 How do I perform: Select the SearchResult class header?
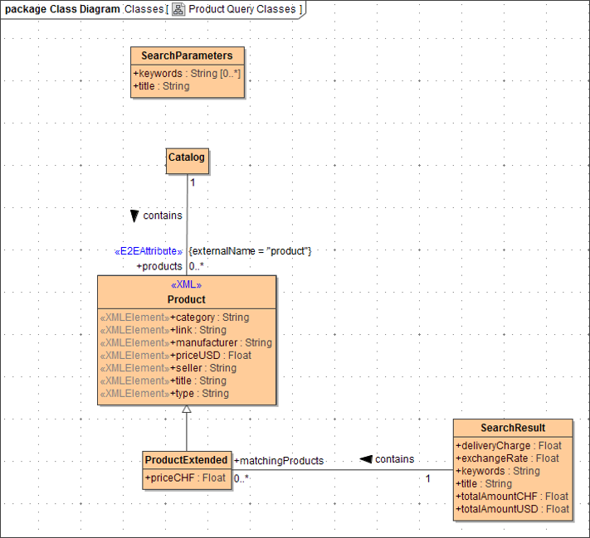tap(512, 428)
